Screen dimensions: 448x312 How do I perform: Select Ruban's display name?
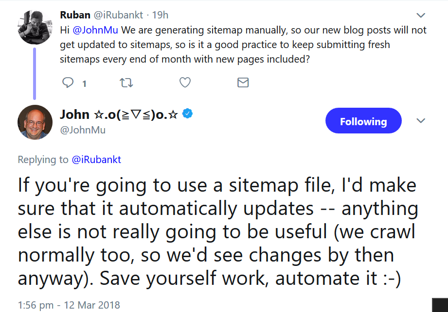pyautogui.click(x=75, y=15)
